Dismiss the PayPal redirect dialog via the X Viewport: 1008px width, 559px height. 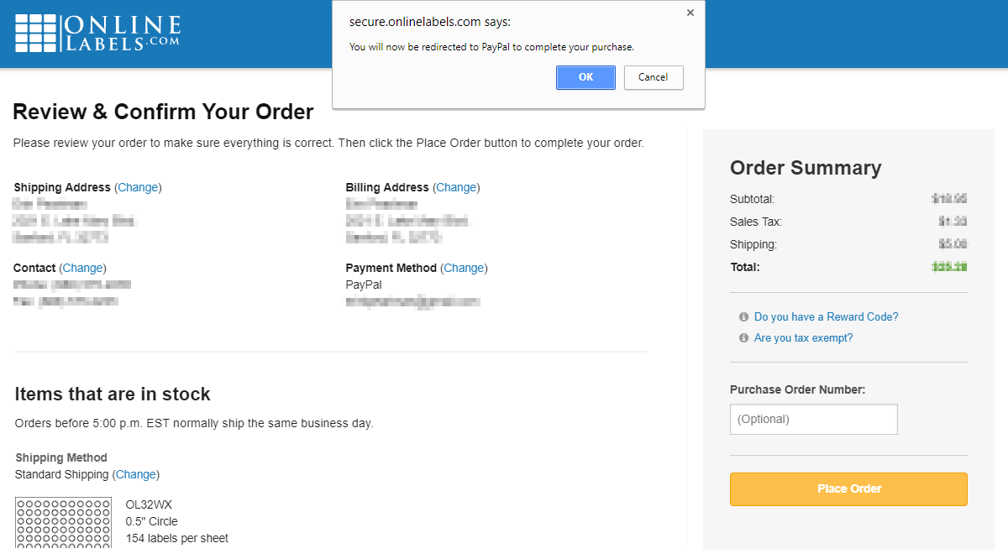click(x=690, y=13)
